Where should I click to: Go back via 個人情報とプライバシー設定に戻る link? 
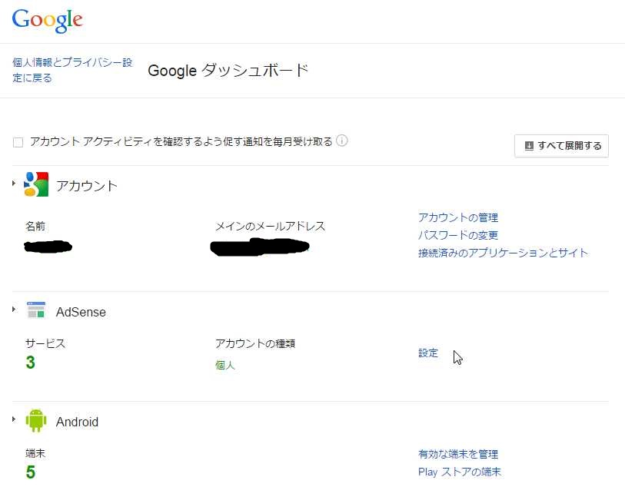click(x=72, y=70)
